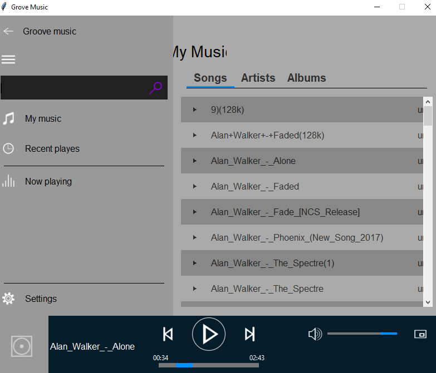This screenshot has width=436, height=373.
Task: Click the scrollbar up arrow in song list
Action: coord(428,102)
